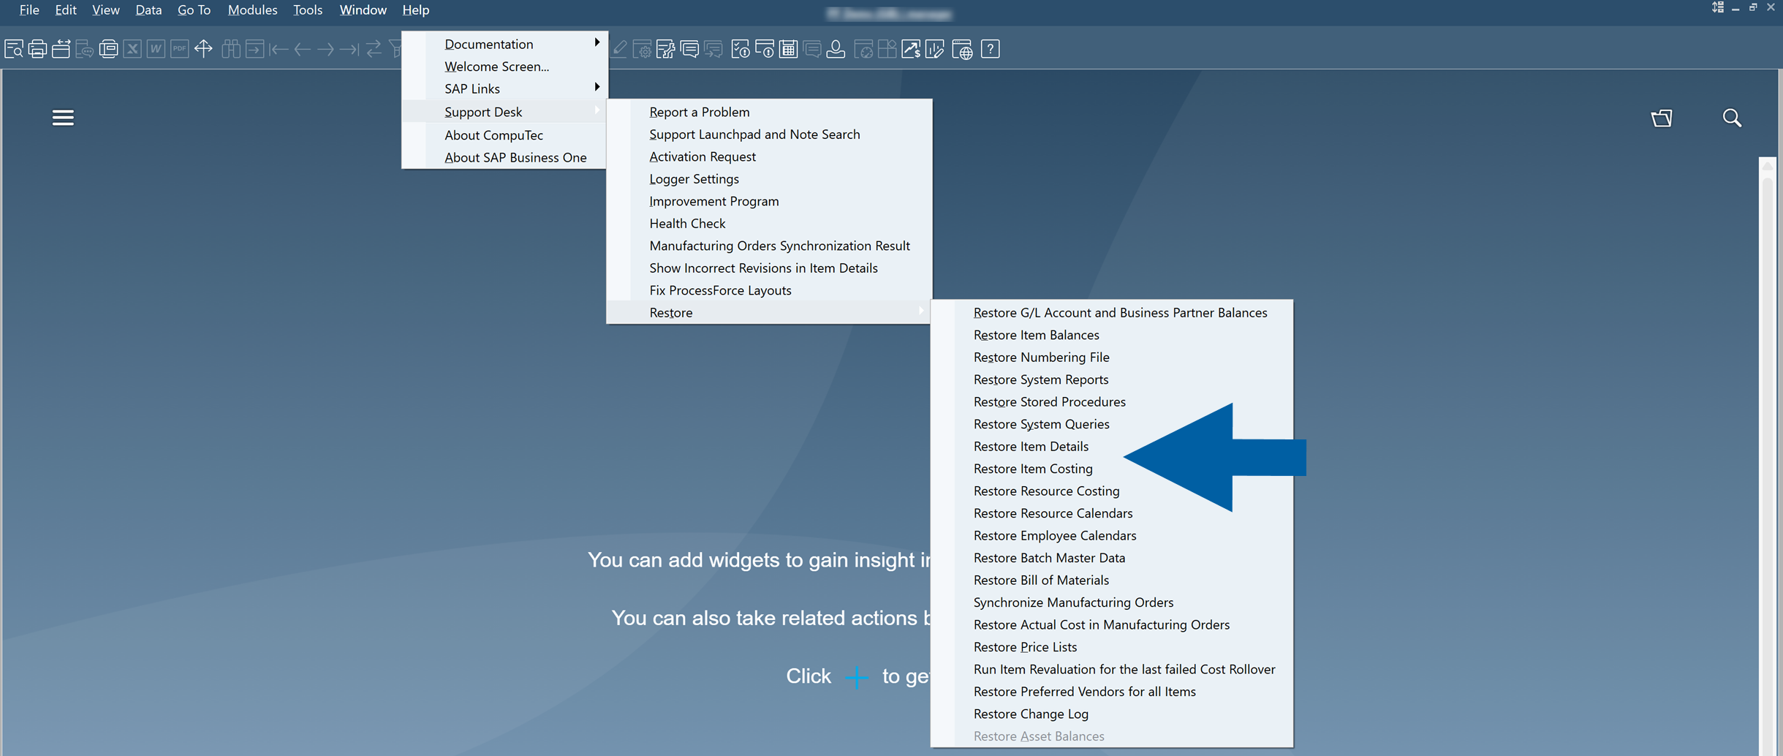Open the File menu
Viewport: 1783px width, 756px height.
[x=29, y=10]
